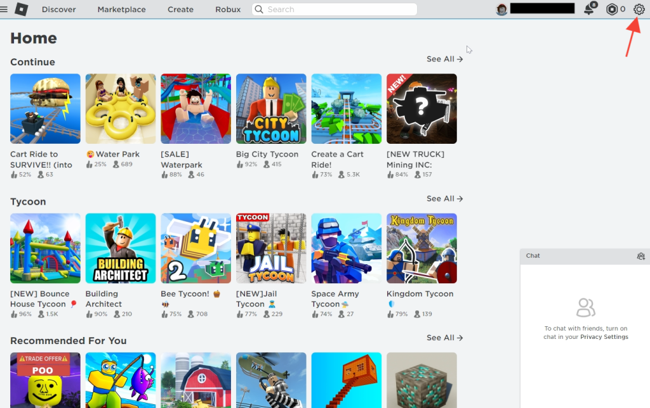Click the Building Architect title text
650x408 pixels.
(x=103, y=299)
